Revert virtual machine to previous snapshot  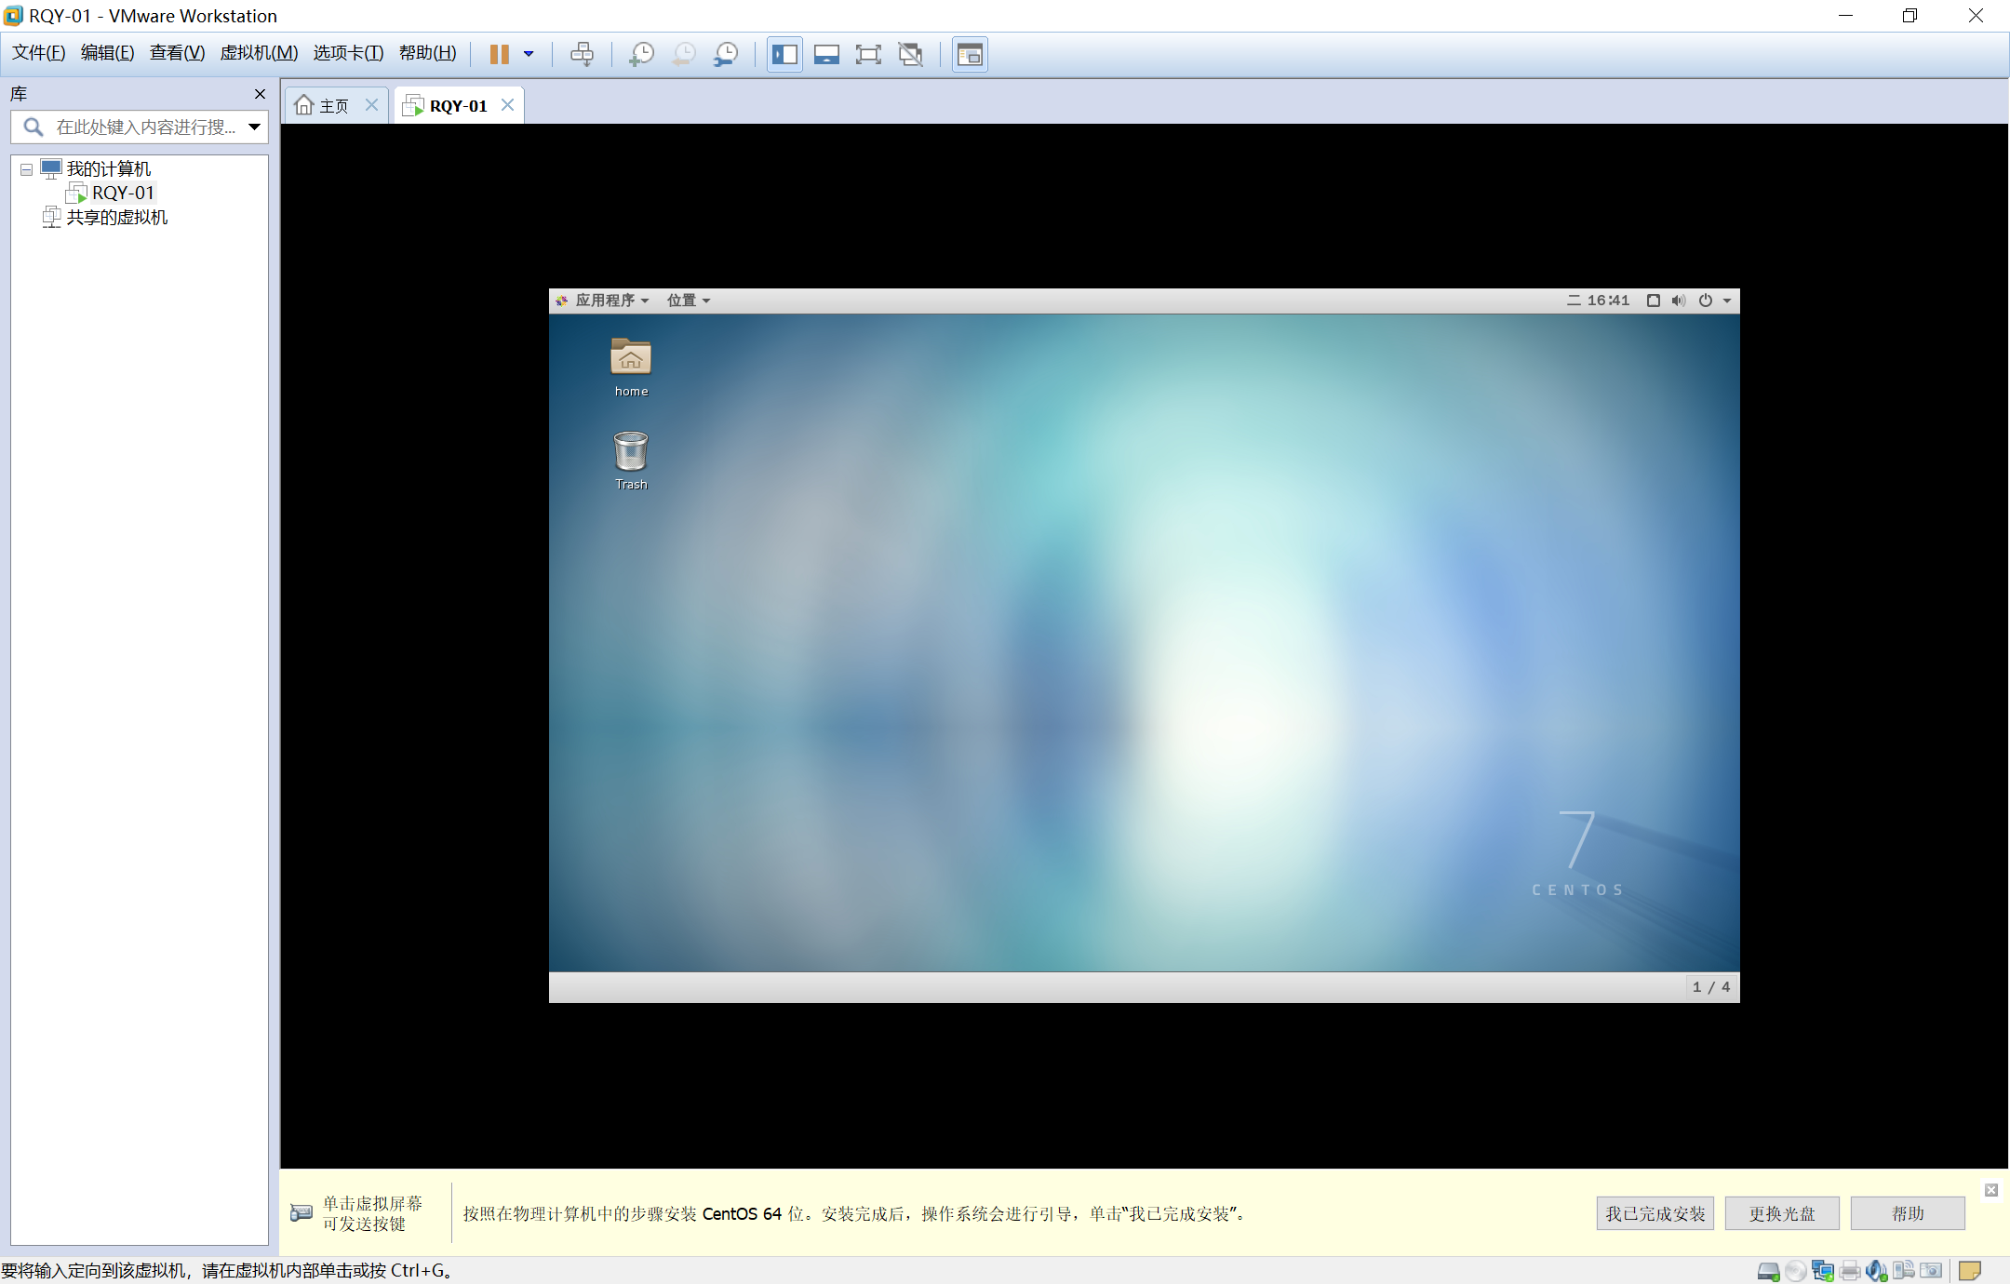[684, 54]
